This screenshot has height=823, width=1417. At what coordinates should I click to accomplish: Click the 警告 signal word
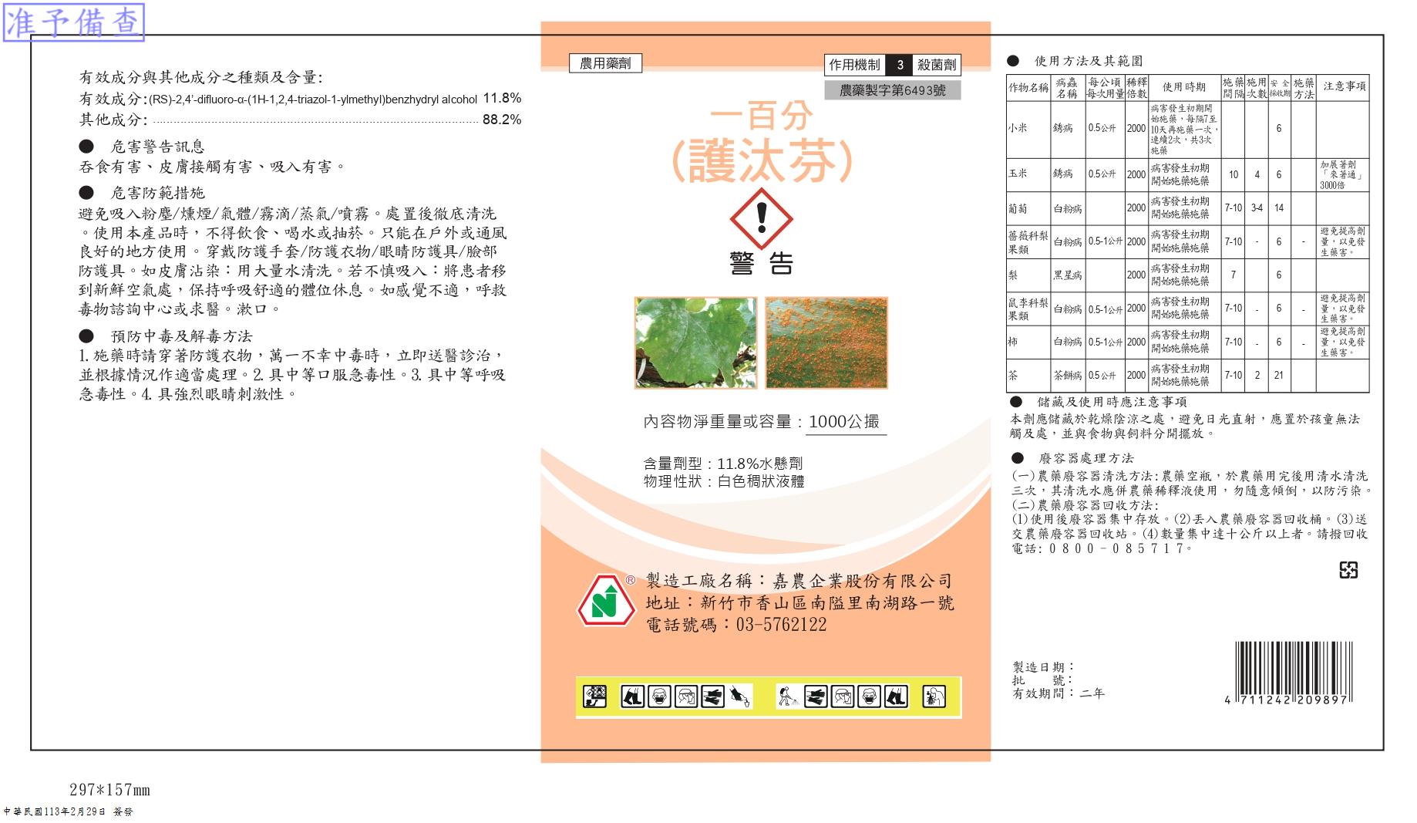pos(761,265)
